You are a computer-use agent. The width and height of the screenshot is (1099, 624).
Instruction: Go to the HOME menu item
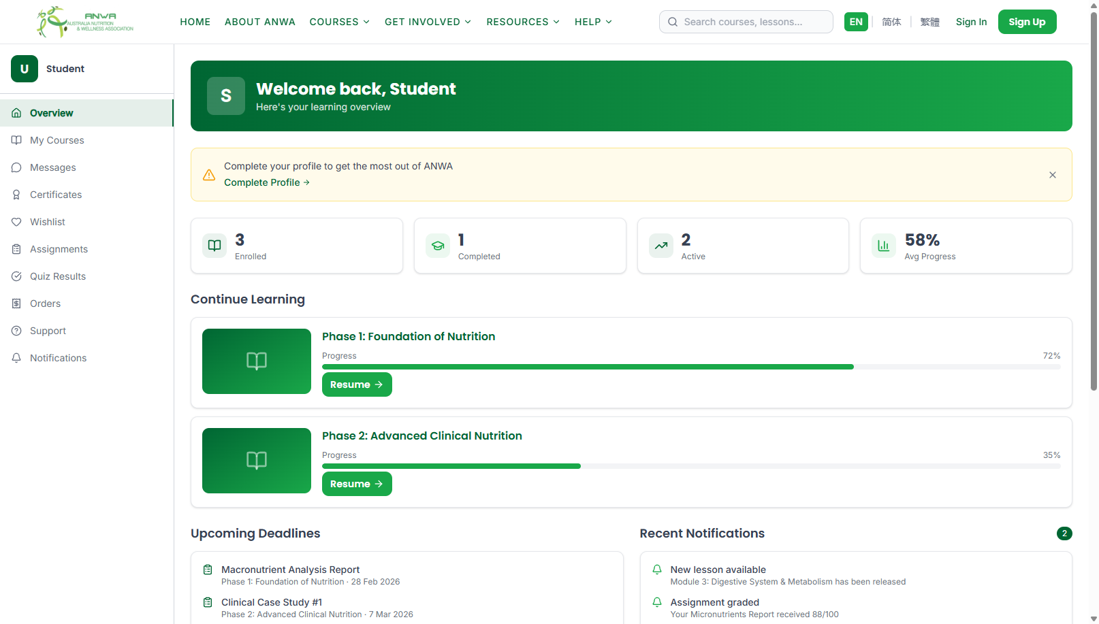pyautogui.click(x=195, y=22)
